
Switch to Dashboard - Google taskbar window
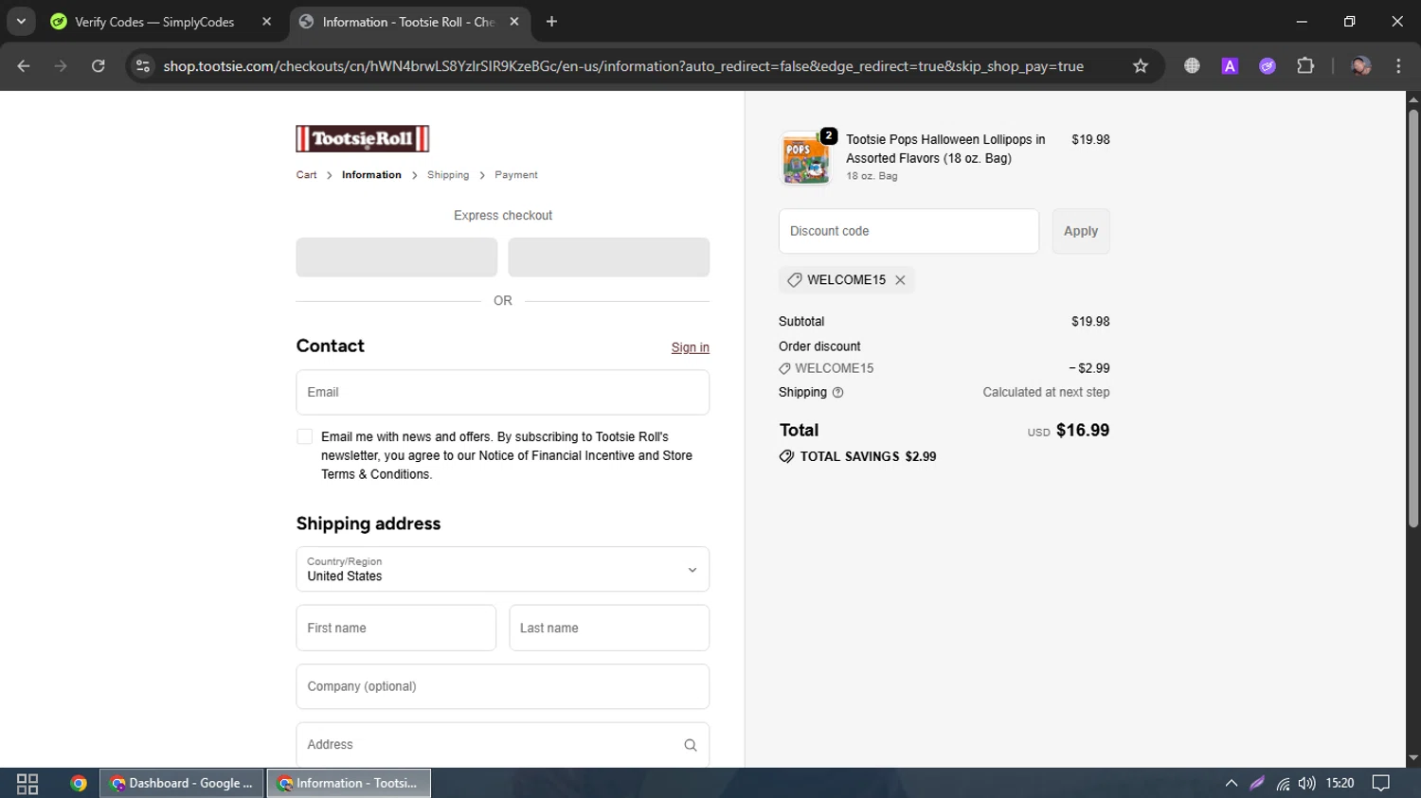[x=182, y=783]
